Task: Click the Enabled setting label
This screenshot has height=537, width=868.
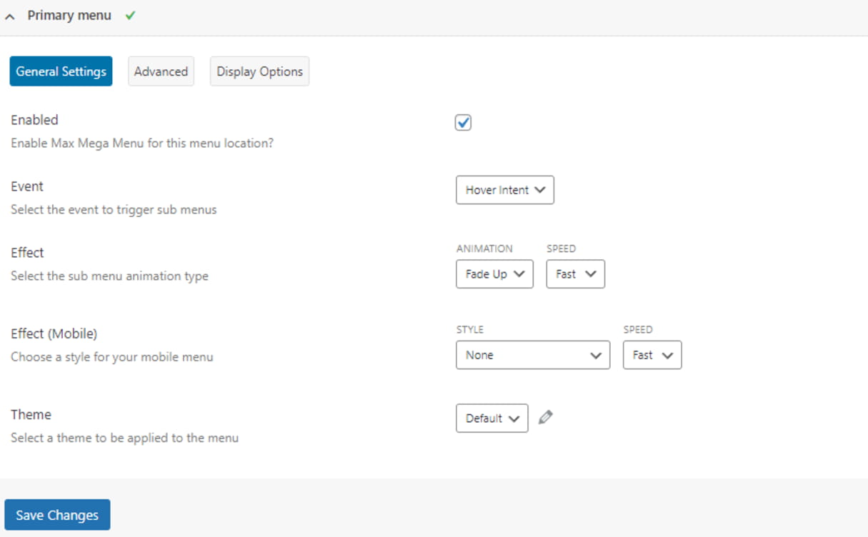Action: pos(34,120)
